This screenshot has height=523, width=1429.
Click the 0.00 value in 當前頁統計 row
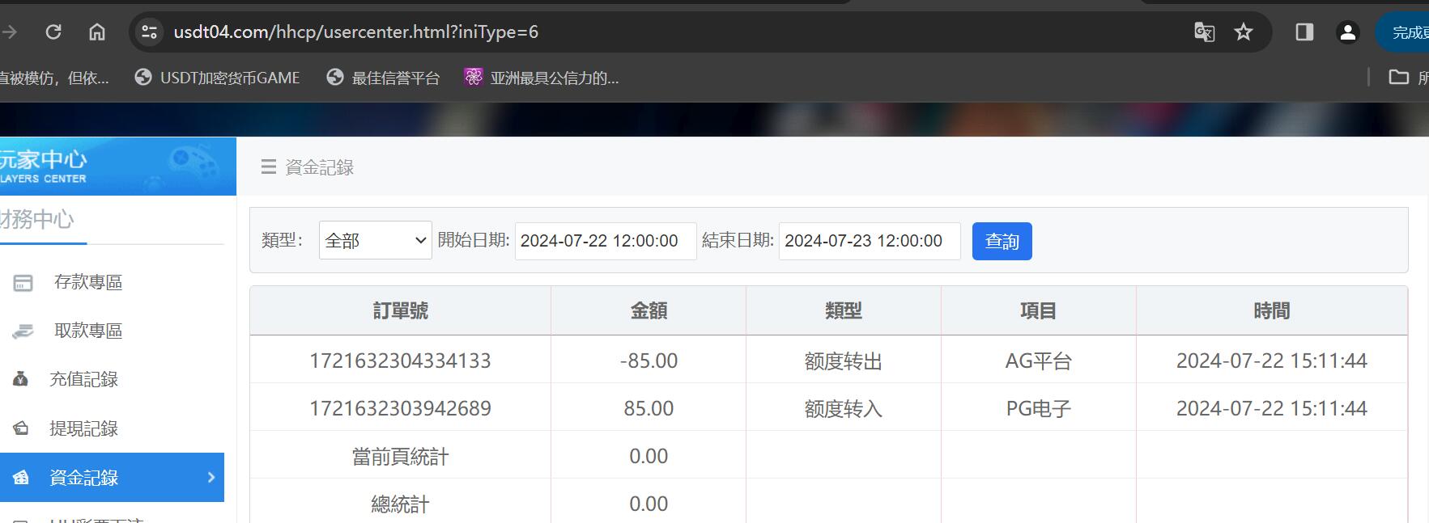pos(649,456)
